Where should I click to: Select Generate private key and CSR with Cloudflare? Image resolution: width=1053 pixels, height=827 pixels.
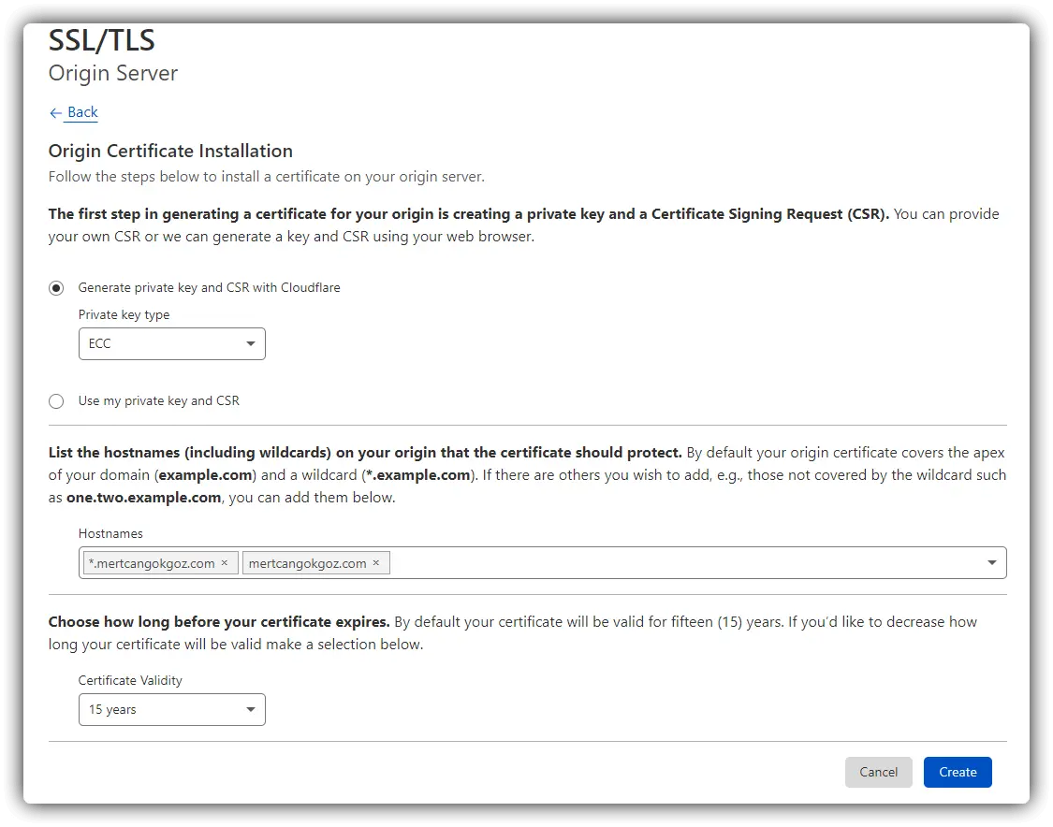[56, 288]
